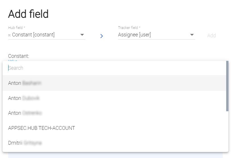Click the 'Tracker field *' label
Screen dimensions: 231x158
(x=129, y=28)
